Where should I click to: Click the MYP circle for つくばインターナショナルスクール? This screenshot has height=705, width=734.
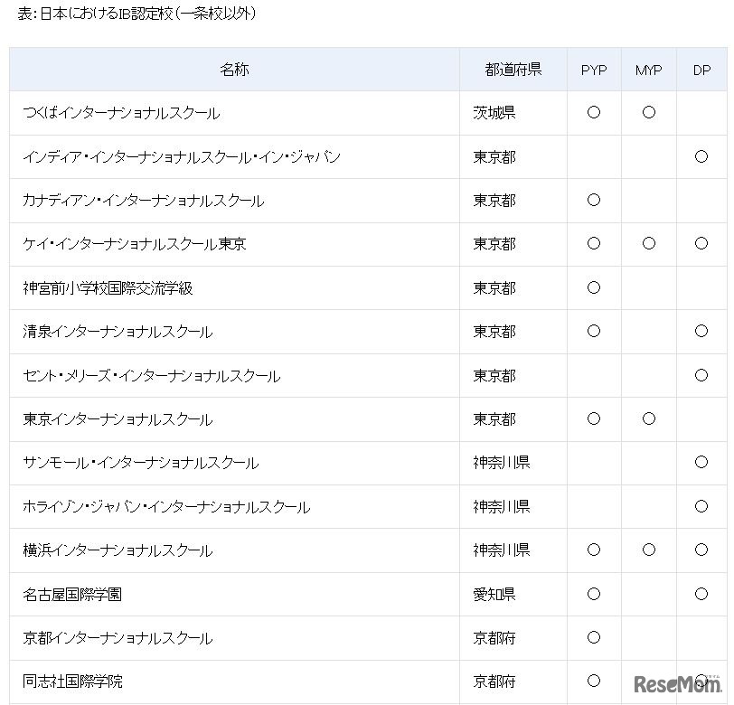coord(648,112)
